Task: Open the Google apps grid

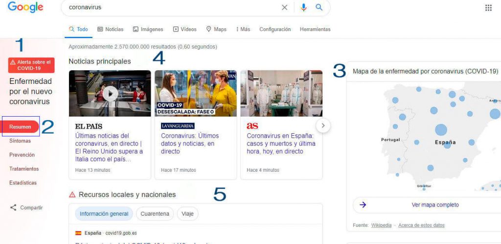Action: pos(489,8)
